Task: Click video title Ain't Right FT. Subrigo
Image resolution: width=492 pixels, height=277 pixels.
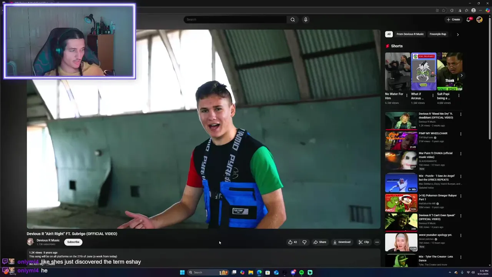Action: tap(72, 234)
